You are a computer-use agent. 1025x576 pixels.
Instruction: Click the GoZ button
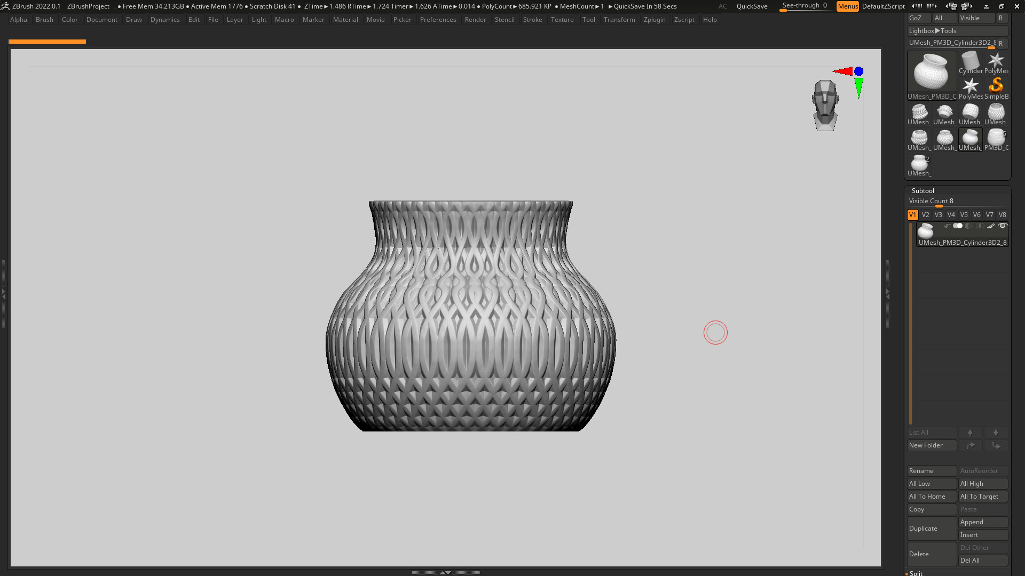coord(918,18)
